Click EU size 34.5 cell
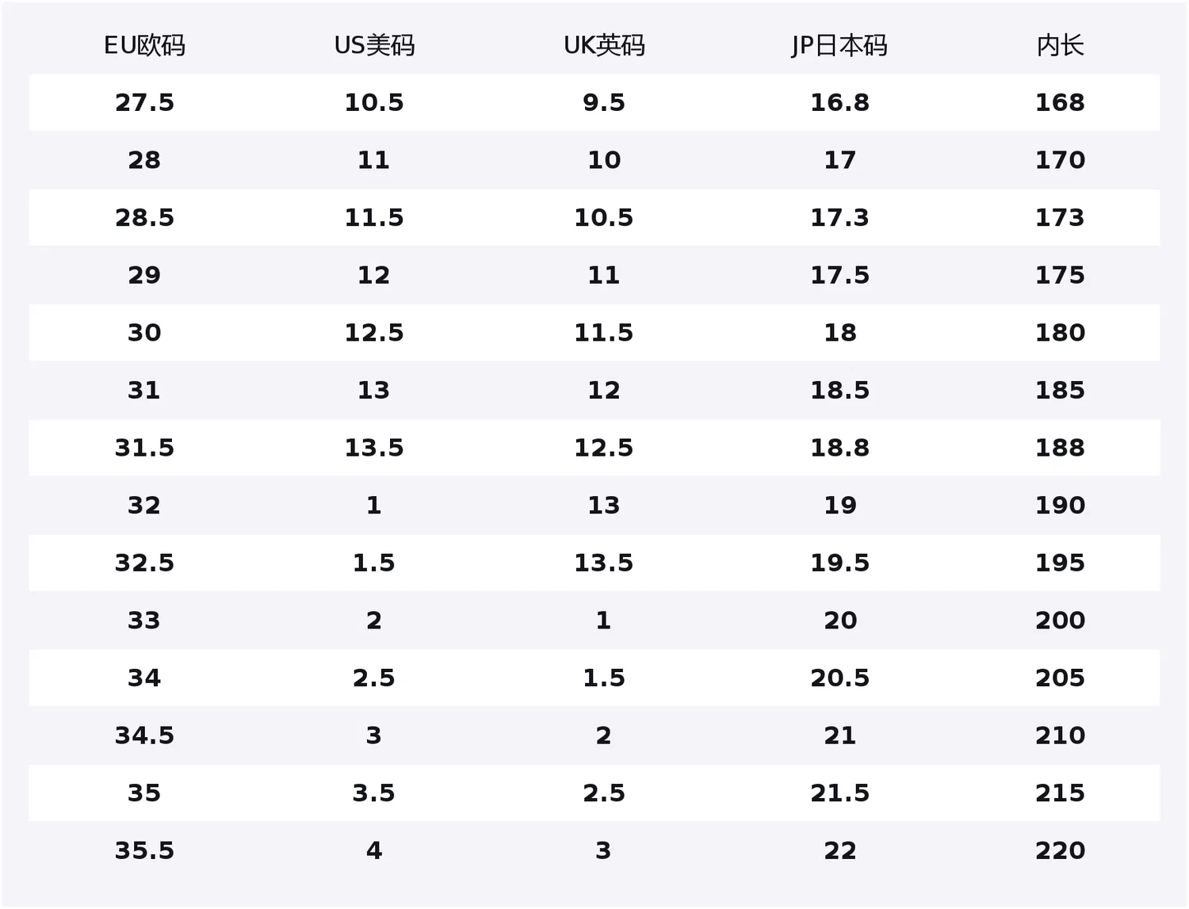Screen dimensions: 1189x909 pos(144,735)
